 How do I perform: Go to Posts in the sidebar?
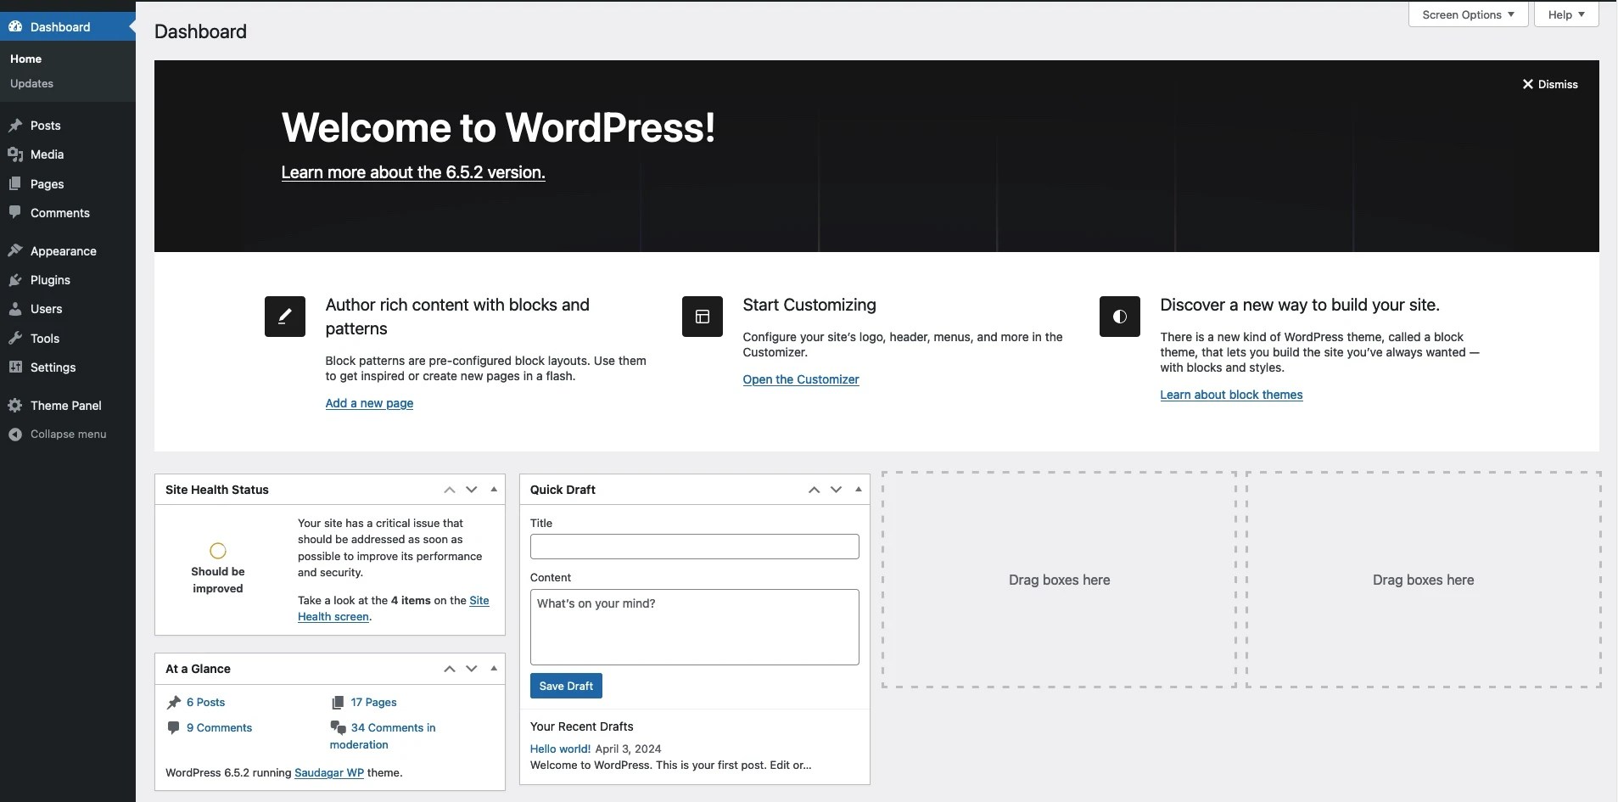[46, 126]
